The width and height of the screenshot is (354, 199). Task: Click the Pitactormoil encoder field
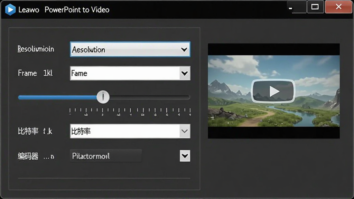(x=106, y=156)
